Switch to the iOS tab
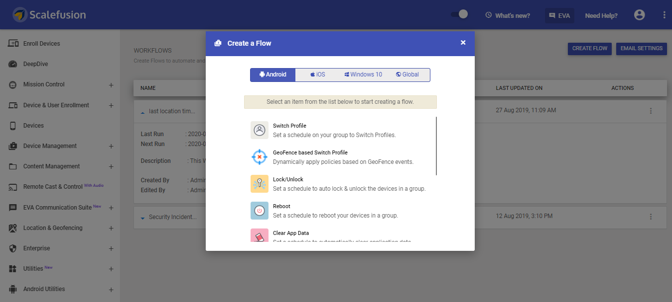The height and width of the screenshot is (302, 672). tap(317, 75)
